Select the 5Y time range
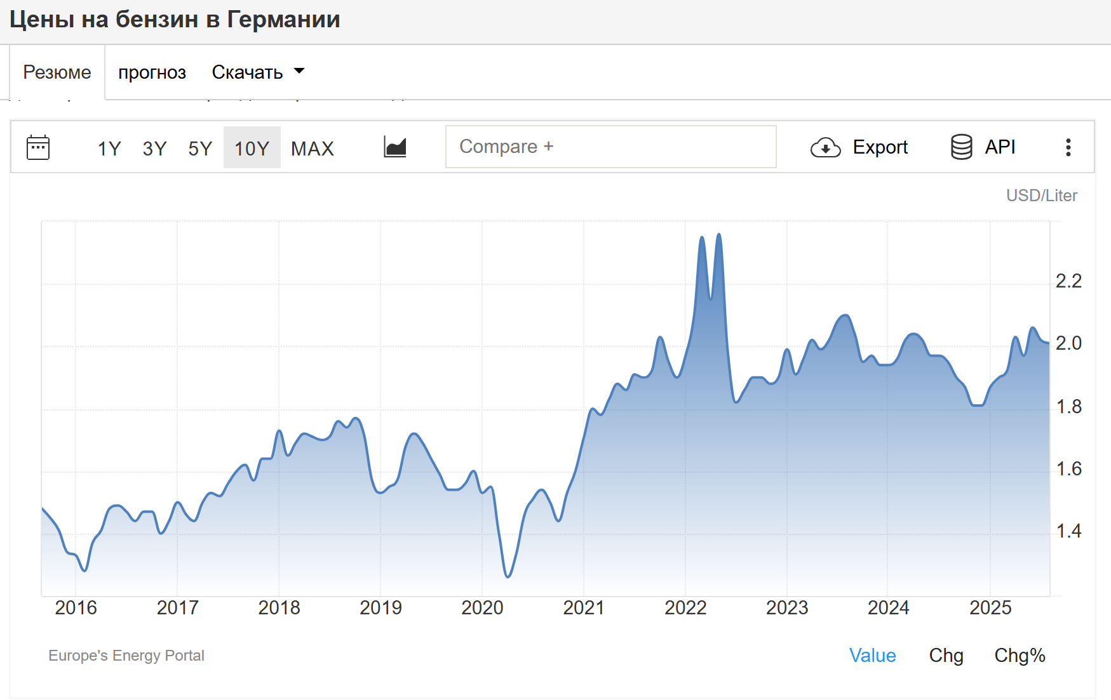The image size is (1111, 700). coord(200,149)
